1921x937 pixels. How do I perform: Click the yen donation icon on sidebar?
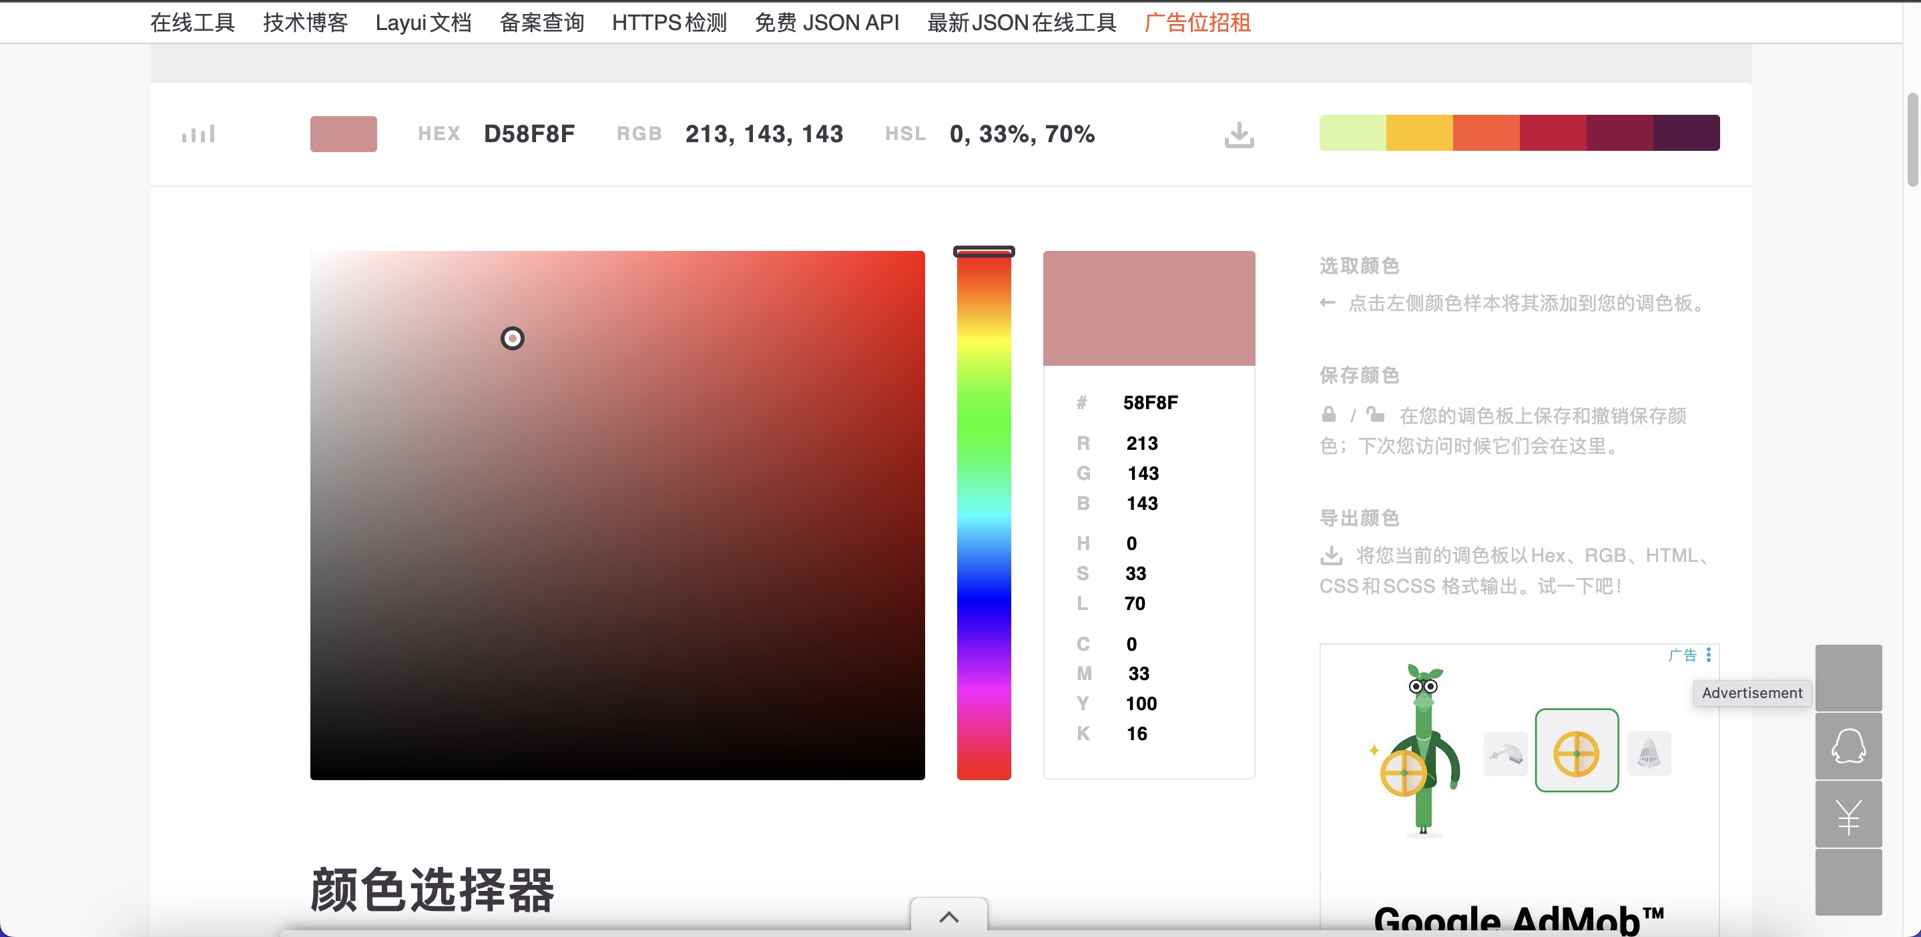tap(1848, 816)
